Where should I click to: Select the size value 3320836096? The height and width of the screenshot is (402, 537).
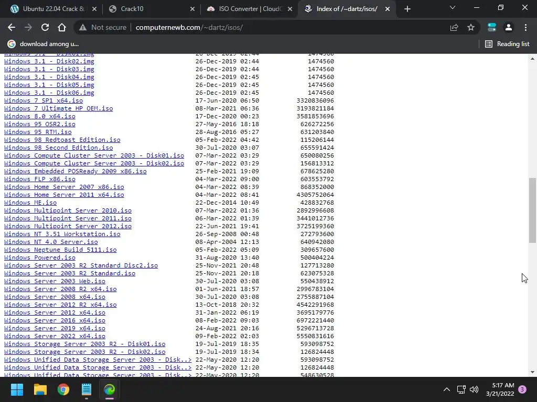pyautogui.click(x=315, y=100)
